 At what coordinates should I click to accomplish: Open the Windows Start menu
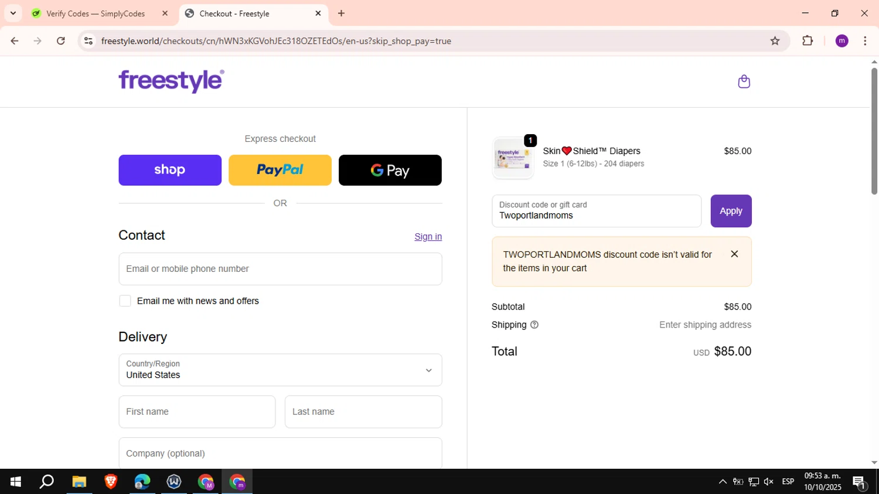click(x=15, y=482)
